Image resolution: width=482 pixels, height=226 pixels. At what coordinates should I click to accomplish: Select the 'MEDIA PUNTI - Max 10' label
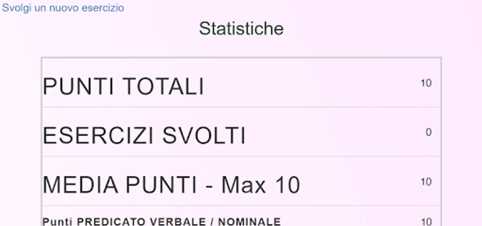pos(171,185)
